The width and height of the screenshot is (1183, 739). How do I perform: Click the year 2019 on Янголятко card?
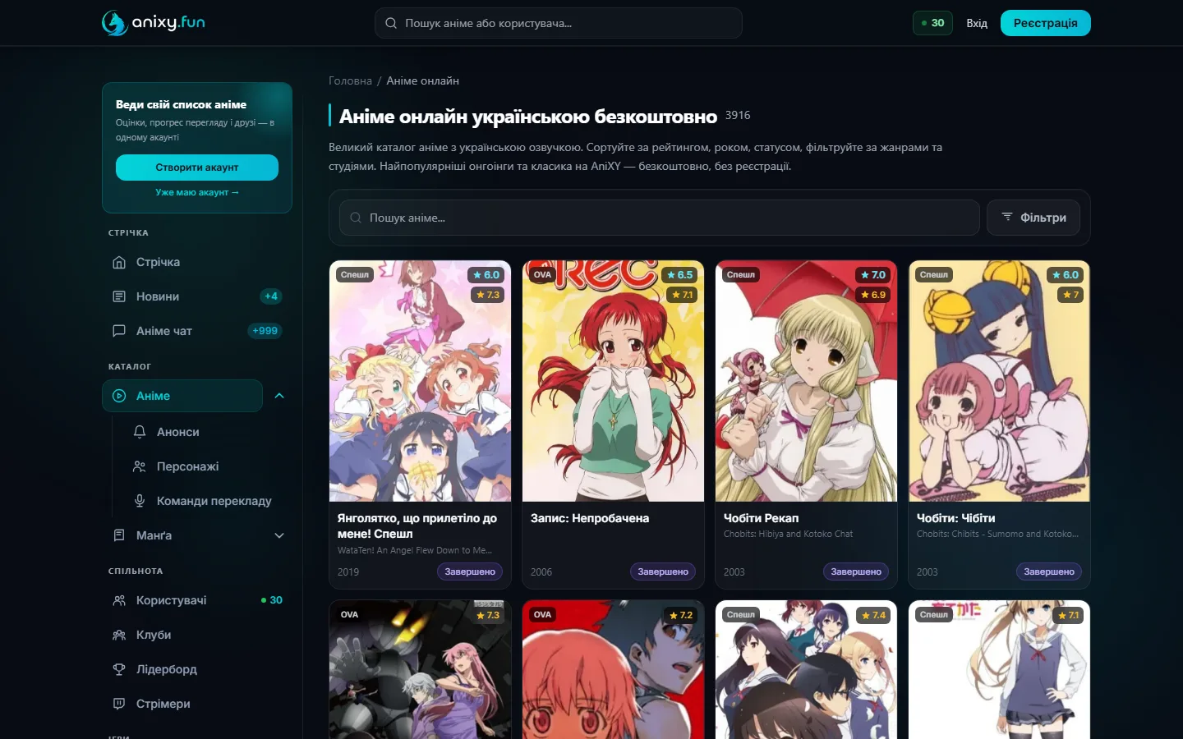click(x=348, y=572)
